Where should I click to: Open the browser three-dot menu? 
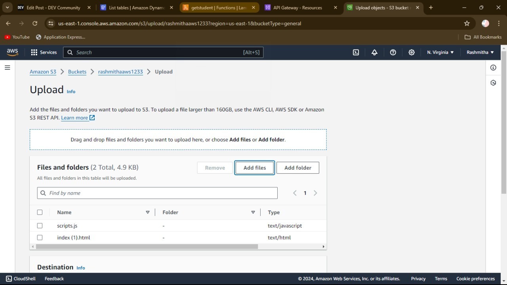click(x=498, y=23)
